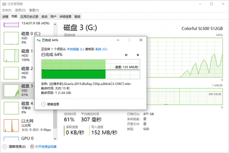Image resolution: width=229 pixels, height=153 pixels.
Task: Select 磁盘 1 HDD graph thumbnail
Action: (x=11, y=55)
